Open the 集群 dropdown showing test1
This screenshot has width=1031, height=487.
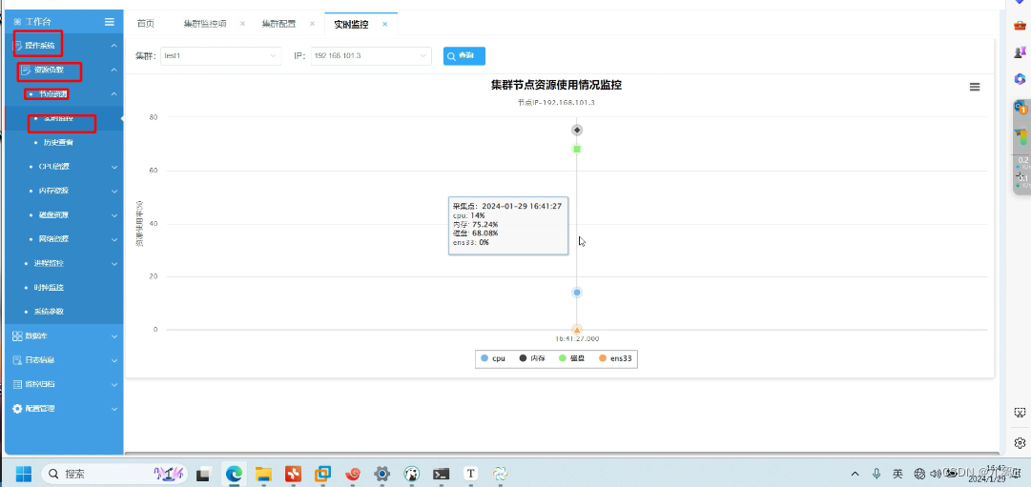220,56
